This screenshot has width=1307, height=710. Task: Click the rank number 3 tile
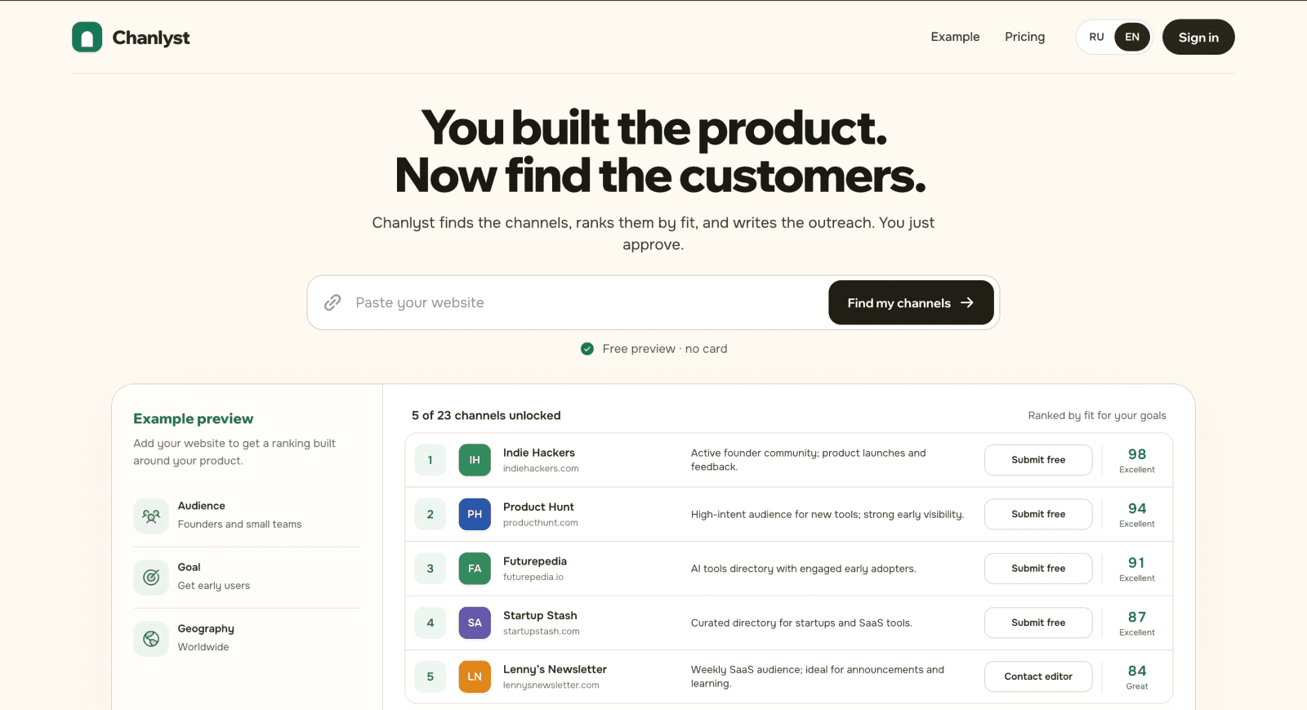point(430,569)
